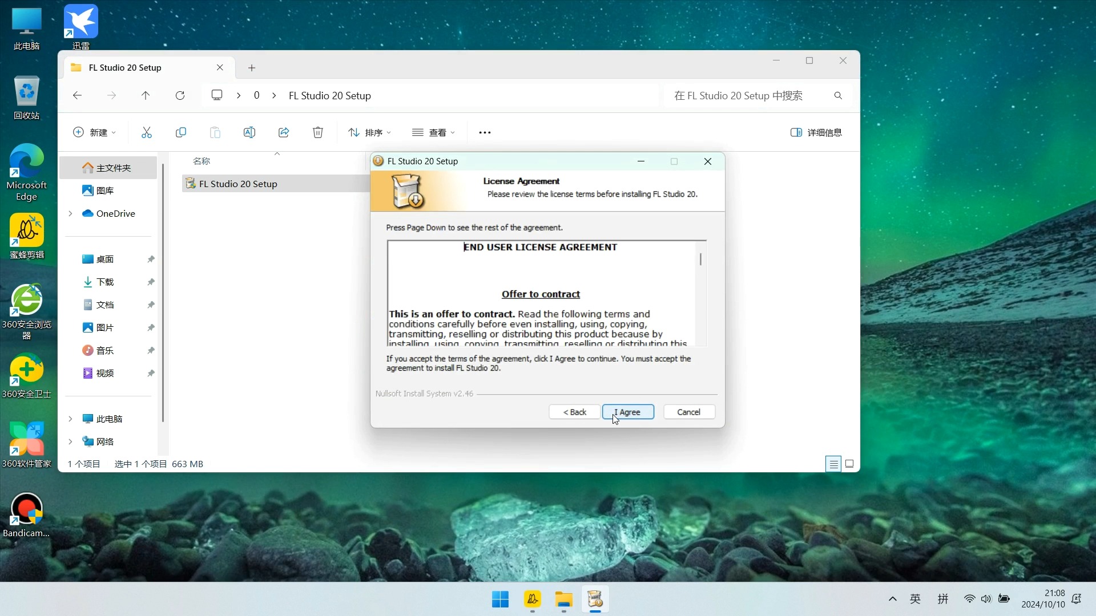Image resolution: width=1096 pixels, height=616 pixels.
Task: Expand the 网络 tree node
Action: pyautogui.click(x=70, y=441)
